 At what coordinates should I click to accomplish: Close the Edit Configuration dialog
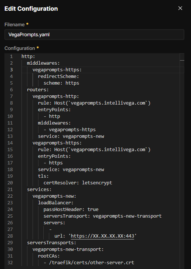click(x=180, y=8)
